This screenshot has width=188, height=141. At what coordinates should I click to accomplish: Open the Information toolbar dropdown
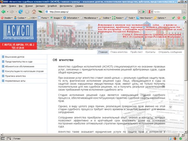(x=71, y=18)
